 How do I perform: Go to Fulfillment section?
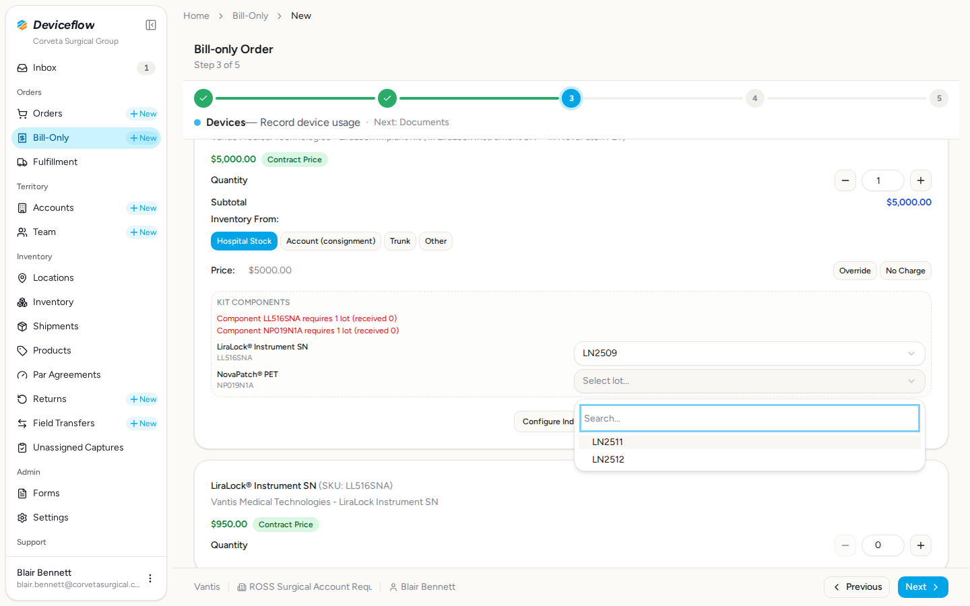(86, 162)
